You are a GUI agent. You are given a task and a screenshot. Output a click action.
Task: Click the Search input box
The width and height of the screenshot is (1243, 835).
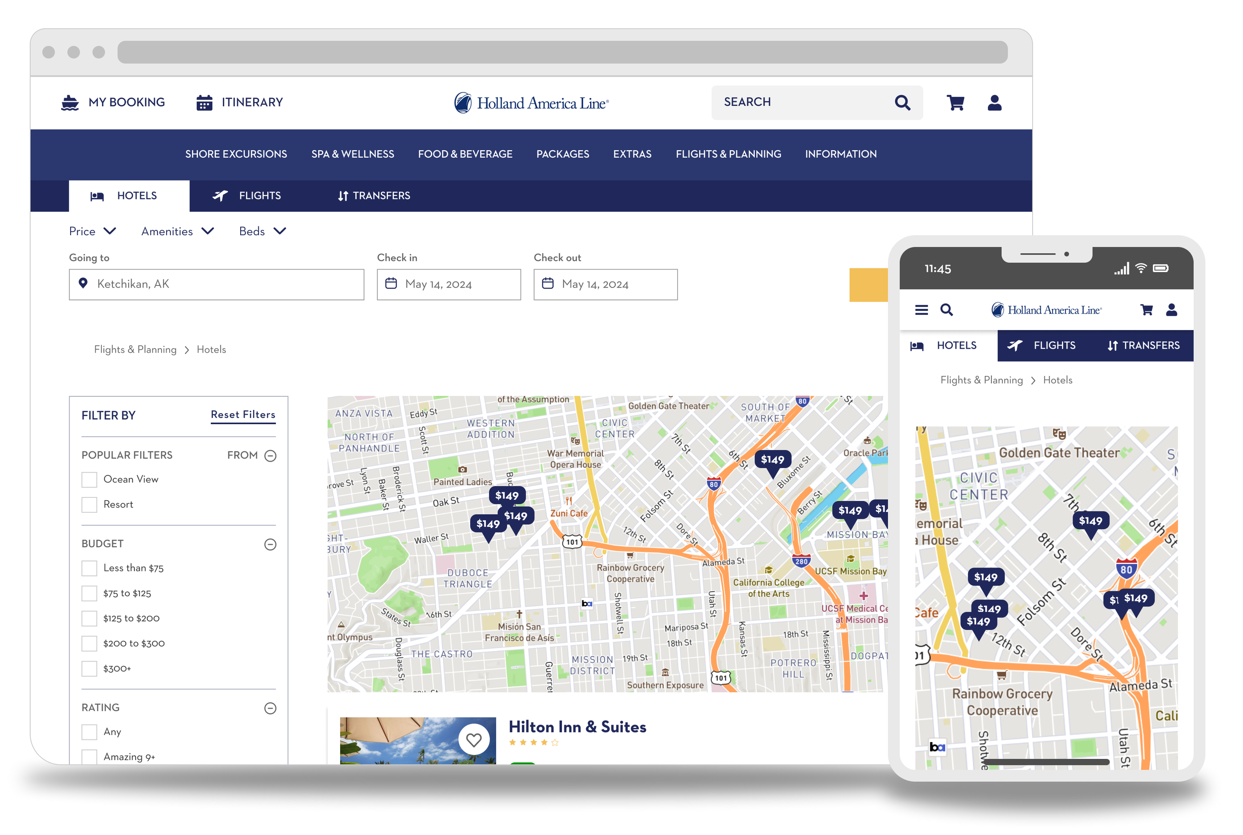tap(816, 102)
